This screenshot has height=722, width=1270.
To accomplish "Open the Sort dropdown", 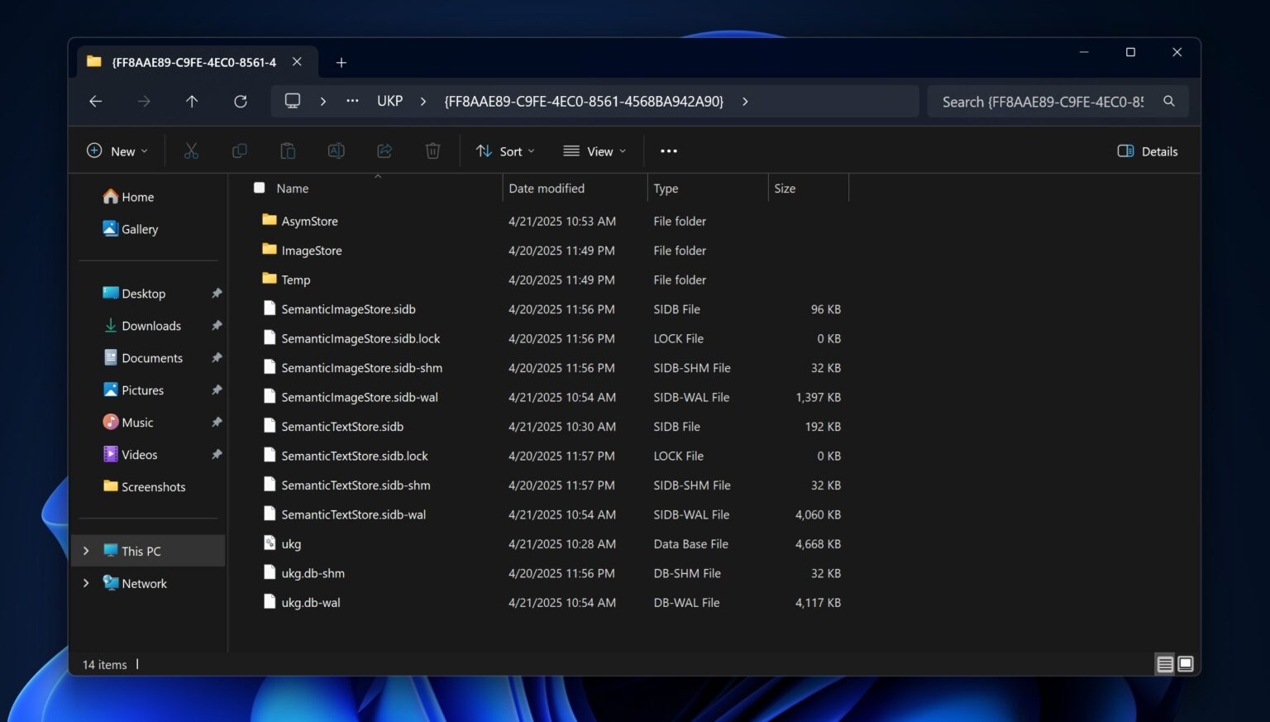I will coord(505,151).
